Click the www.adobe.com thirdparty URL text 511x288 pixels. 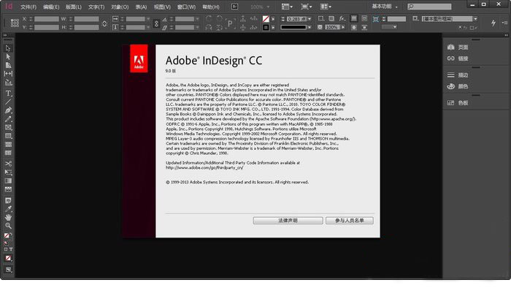(204, 167)
